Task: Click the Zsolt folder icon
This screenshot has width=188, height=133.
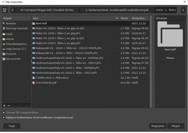Action: [x=4, y=34]
